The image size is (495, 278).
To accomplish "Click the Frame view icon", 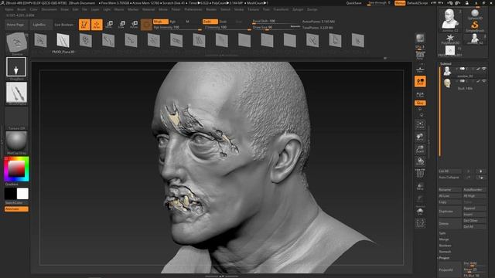I will (x=420, y=124).
